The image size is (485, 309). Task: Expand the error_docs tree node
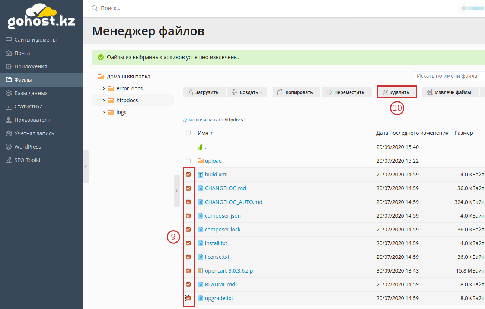click(x=104, y=88)
